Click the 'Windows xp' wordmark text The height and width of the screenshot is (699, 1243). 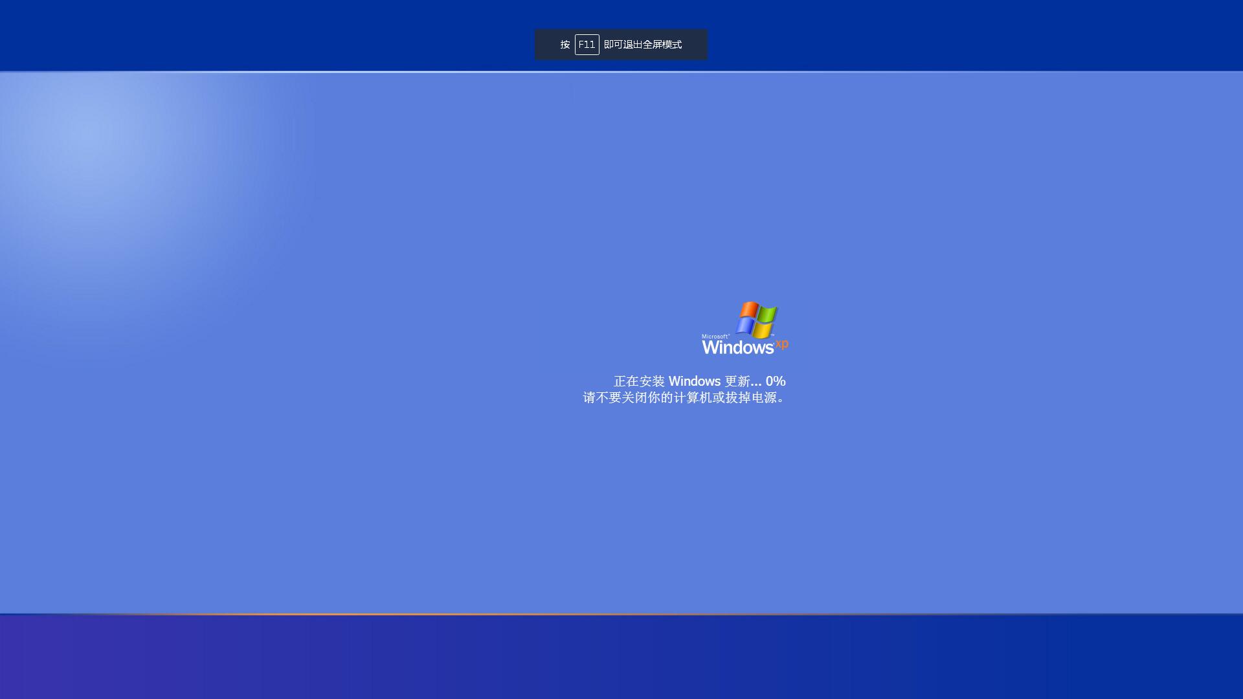[745, 347]
